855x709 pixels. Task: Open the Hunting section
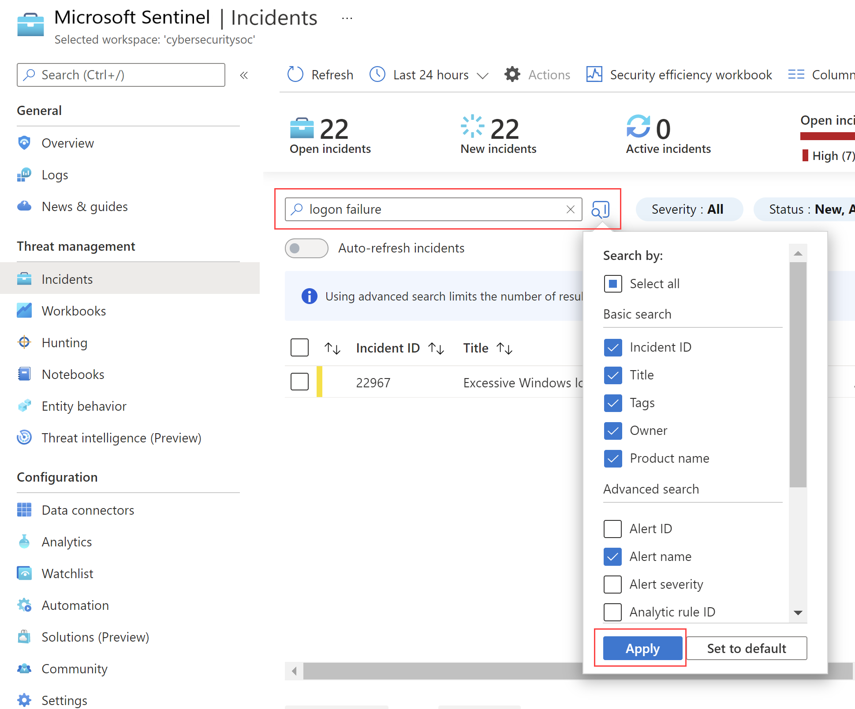click(x=64, y=342)
